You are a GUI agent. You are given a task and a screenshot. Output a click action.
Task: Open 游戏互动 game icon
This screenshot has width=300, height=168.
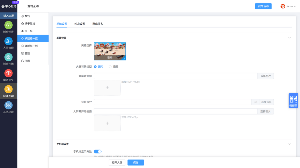click(8, 89)
